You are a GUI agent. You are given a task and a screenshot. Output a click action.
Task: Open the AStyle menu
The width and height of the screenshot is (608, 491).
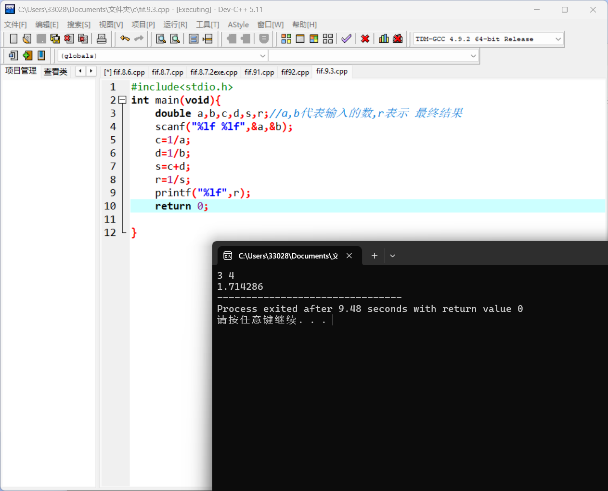pos(238,25)
